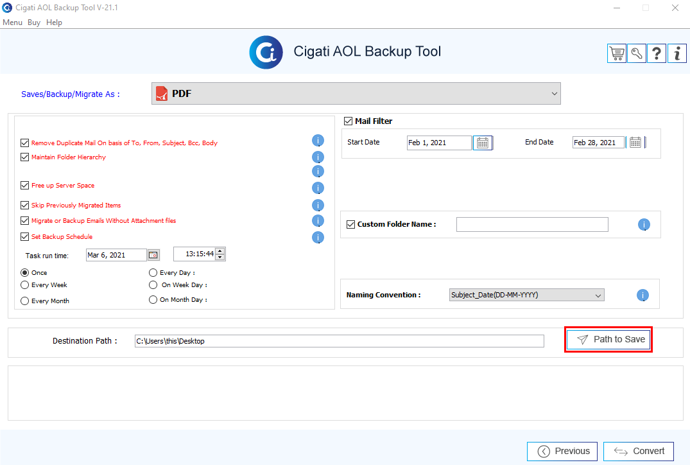Screen dimensions: 690x465
Task: Click the red PDF format icon
Action: pos(162,93)
